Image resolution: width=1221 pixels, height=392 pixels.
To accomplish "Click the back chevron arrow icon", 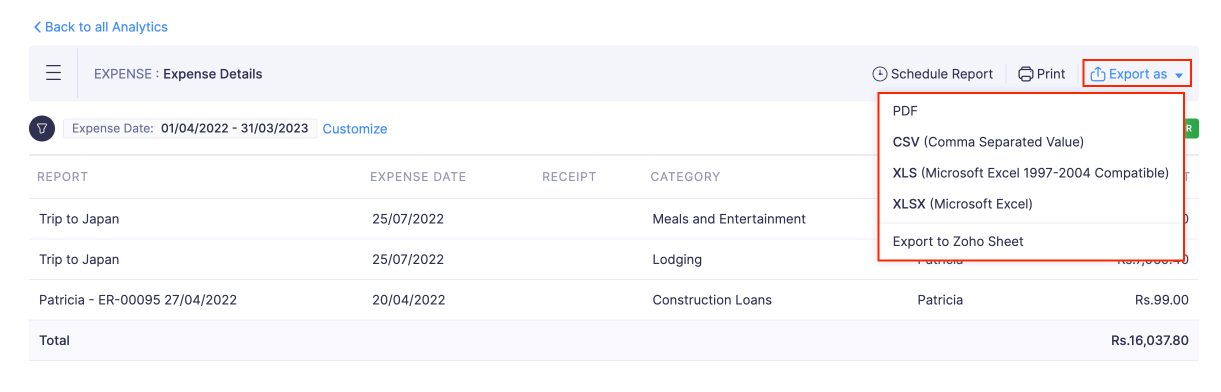I will pyautogui.click(x=37, y=27).
